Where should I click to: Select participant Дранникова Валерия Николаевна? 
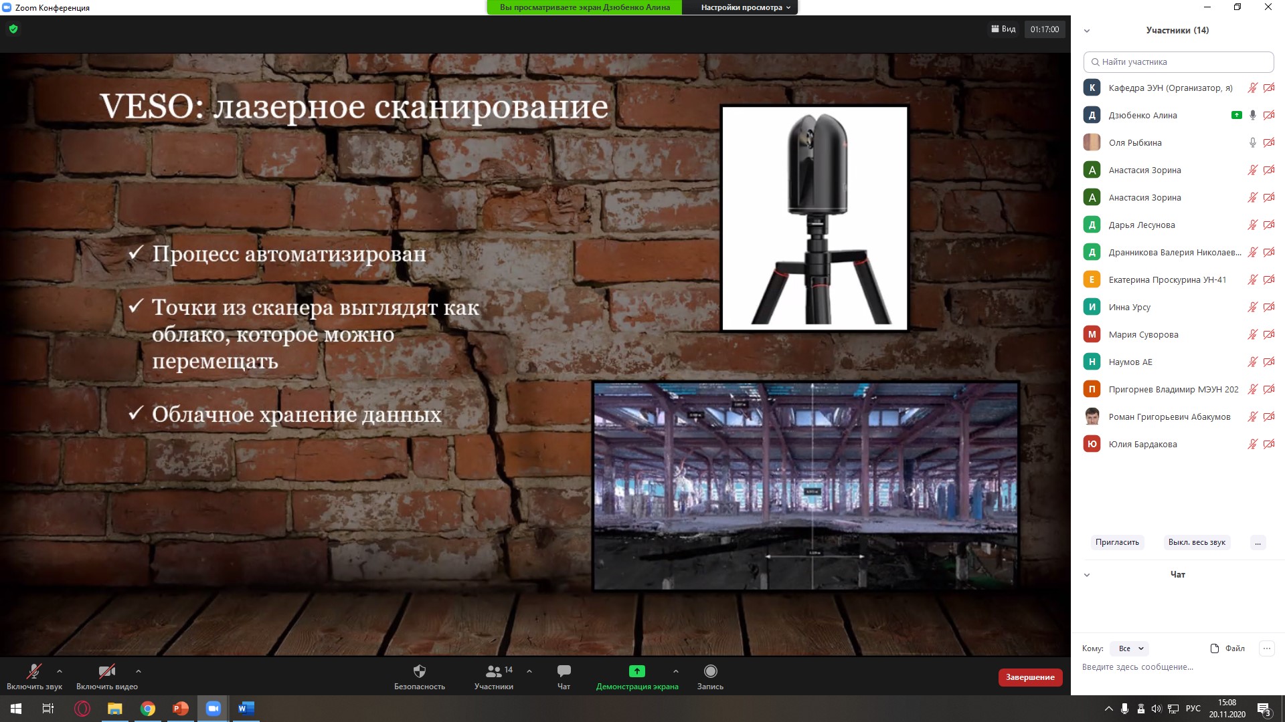(1178, 252)
